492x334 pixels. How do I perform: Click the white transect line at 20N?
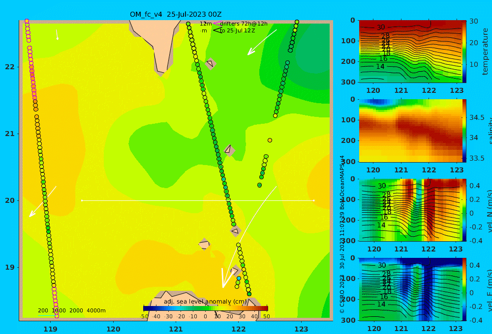[x=198, y=200]
